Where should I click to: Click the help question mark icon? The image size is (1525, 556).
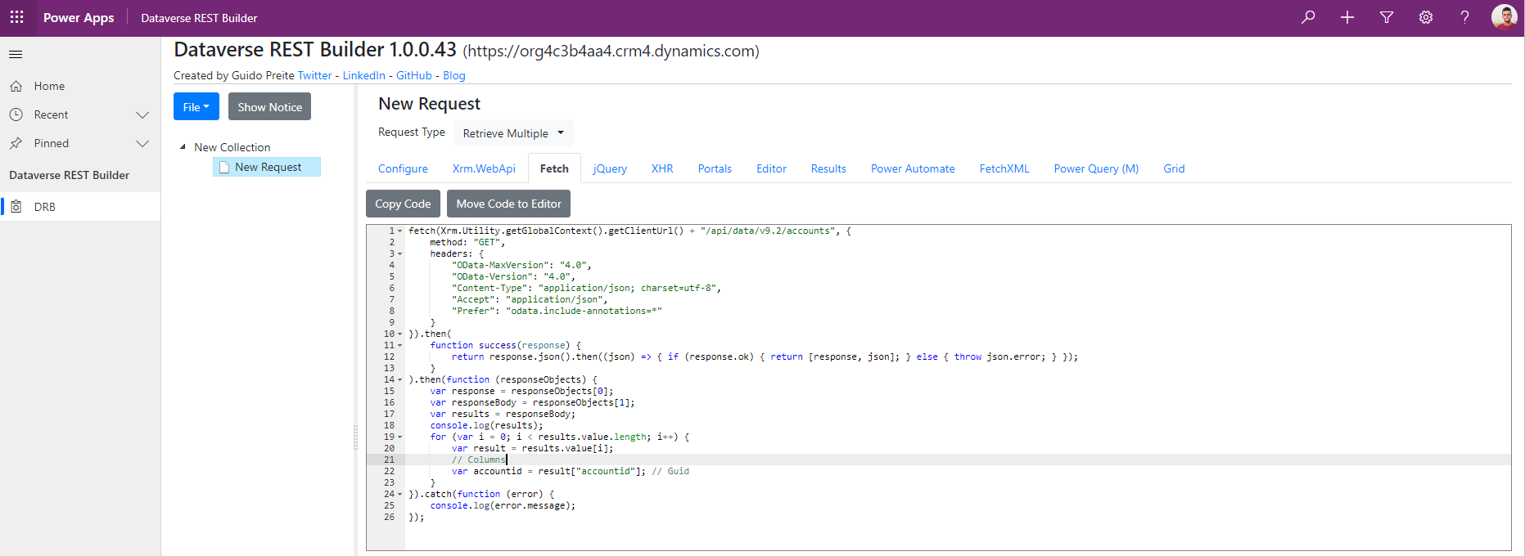pos(1465,17)
